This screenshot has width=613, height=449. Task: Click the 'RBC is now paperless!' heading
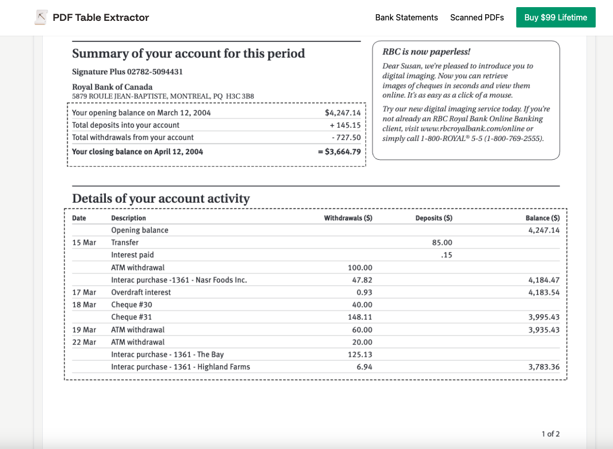point(426,51)
